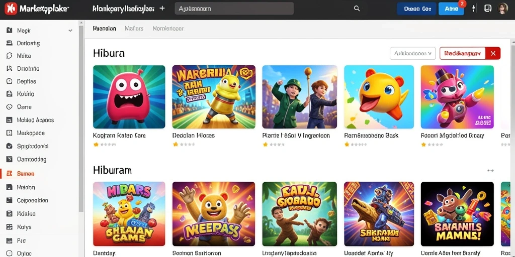Click the Hibura section heading
Screen dimensions: 515x257
tap(109, 53)
